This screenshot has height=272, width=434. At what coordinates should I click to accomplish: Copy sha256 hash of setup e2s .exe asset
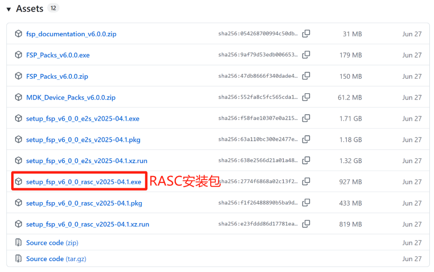306,118
